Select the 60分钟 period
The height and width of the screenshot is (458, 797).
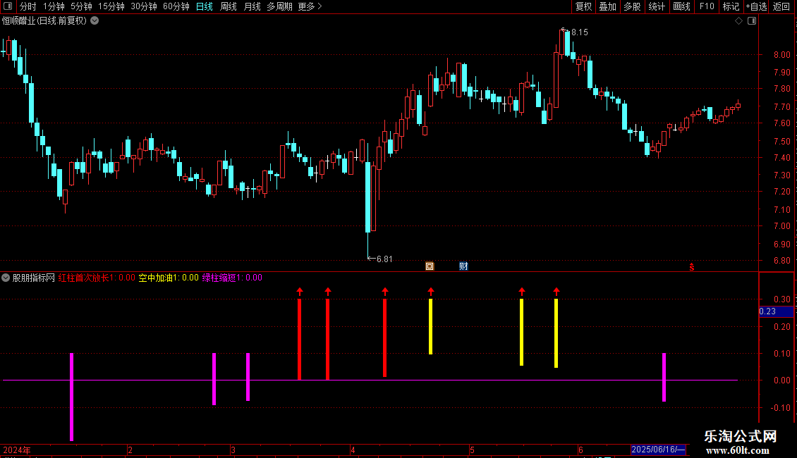click(176, 6)
